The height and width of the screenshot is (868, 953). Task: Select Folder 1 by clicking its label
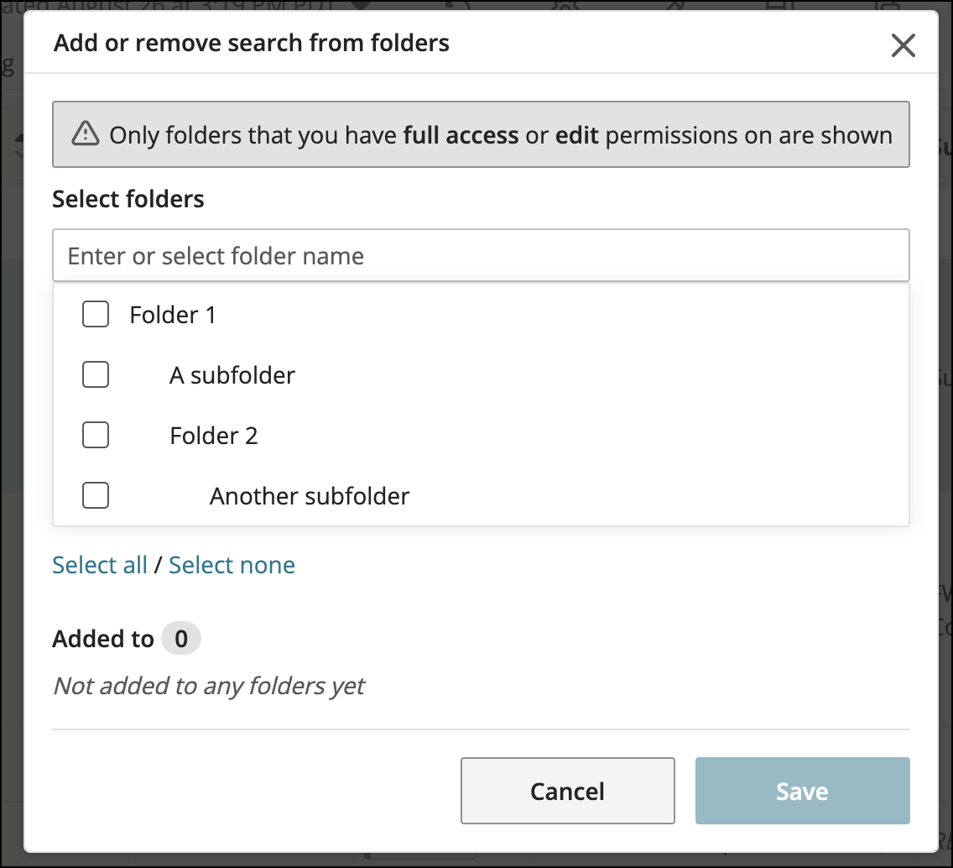[x=173, y=314]
